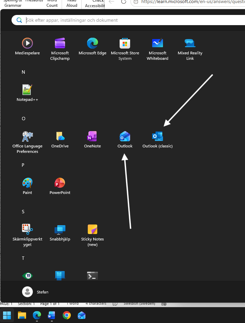Launch Notepad++
Viewport: 245px width, 323px height.
(27, 93)
